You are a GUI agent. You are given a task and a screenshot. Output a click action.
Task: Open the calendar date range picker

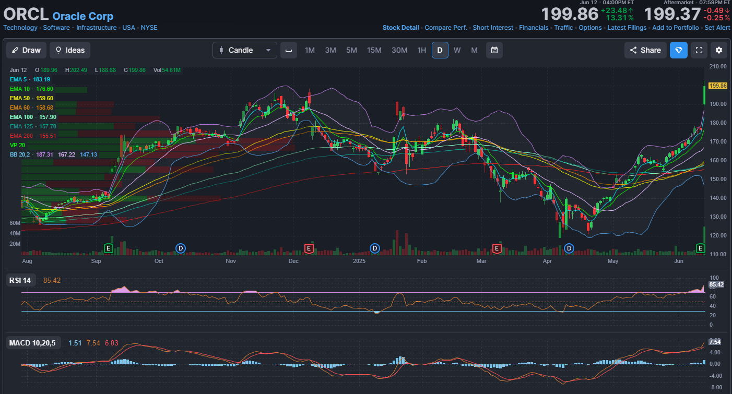coord(494,50)
